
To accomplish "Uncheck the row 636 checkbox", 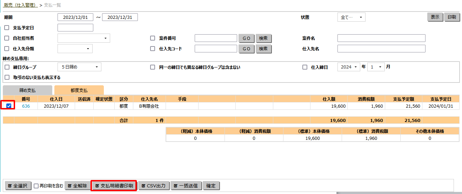I will click(x=9, y=106).
